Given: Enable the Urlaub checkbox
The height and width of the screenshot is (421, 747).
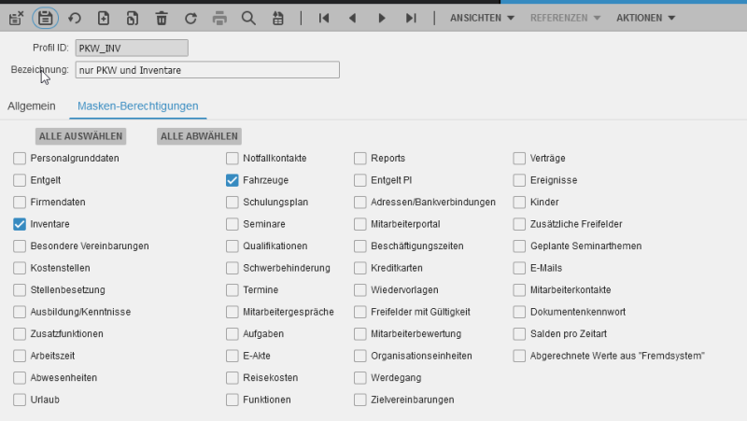Looking at the screenshot, I should pos(20,400).
